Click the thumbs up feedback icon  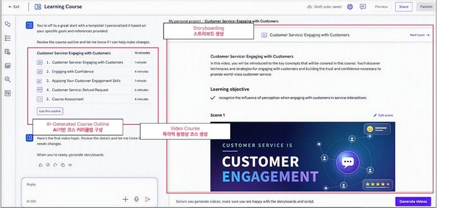40,165
